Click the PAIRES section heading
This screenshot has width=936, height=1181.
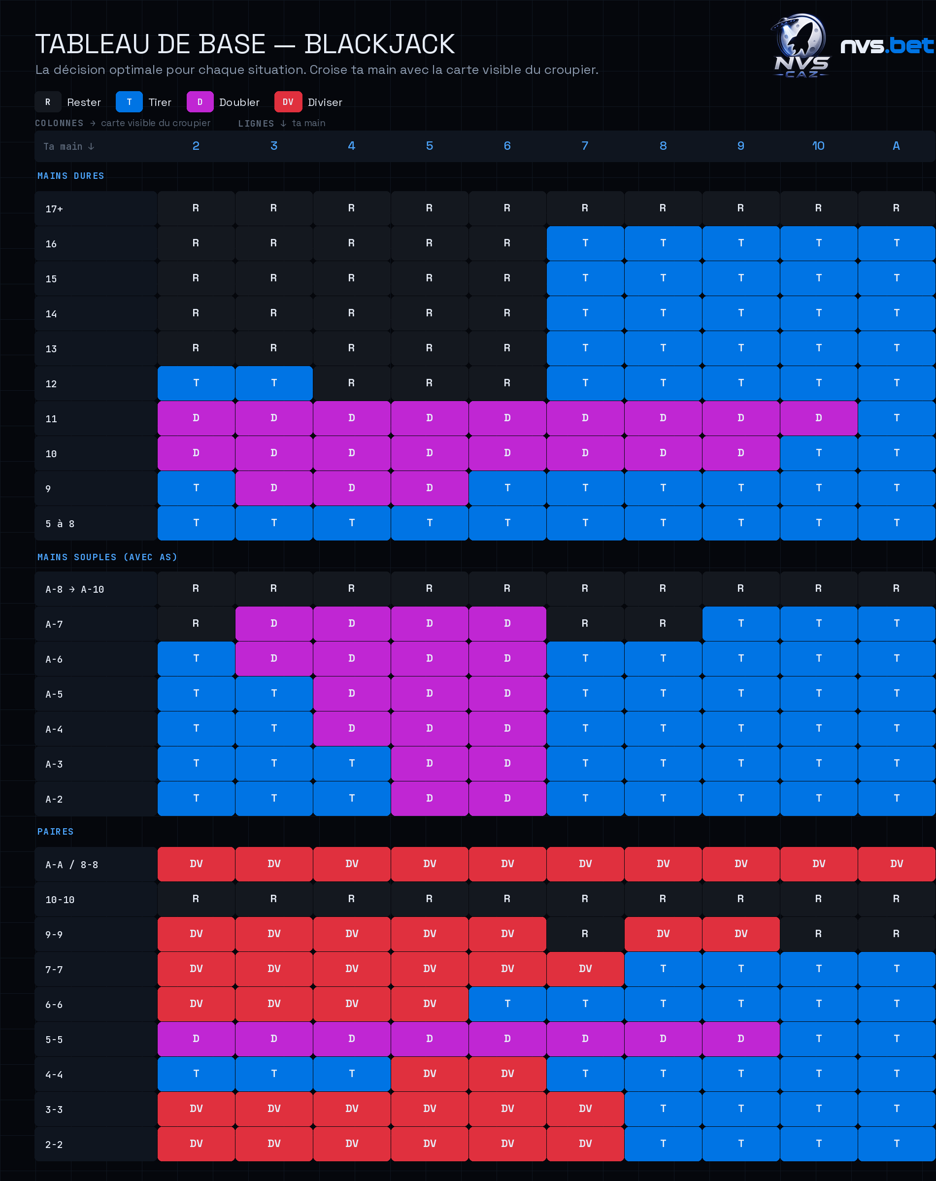tap(55, 832)
